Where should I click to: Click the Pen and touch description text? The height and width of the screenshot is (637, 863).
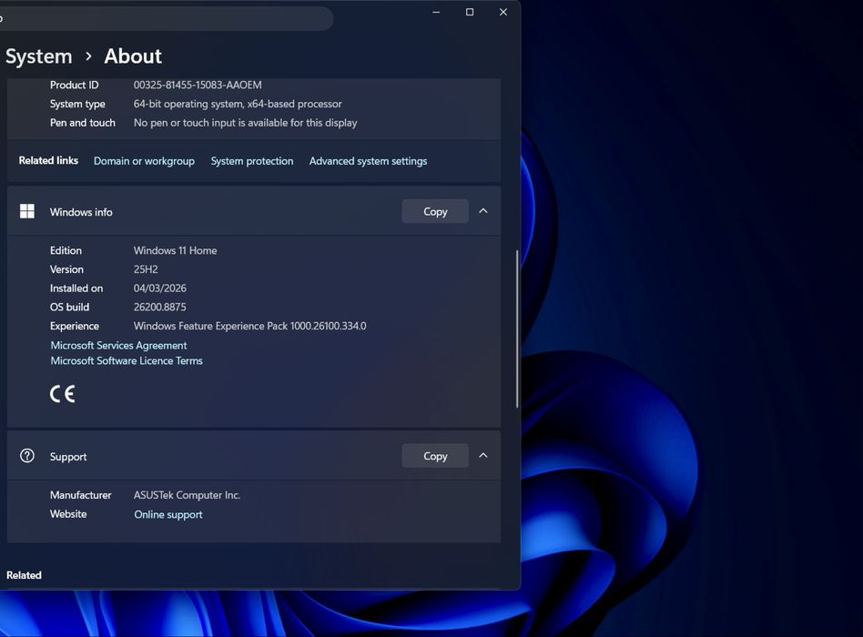[246, 123]
